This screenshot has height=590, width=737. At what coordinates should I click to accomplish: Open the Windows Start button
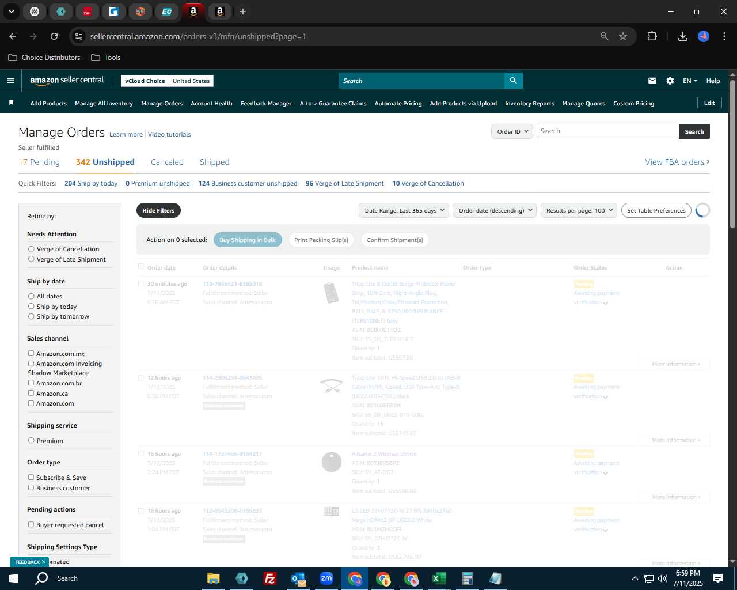pos(14,578)
